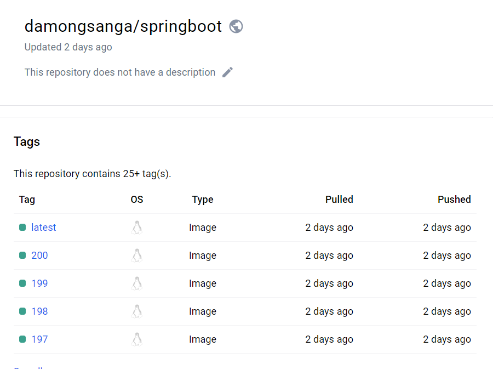Click the Linux penguin icon for latest tag
The width and height of the screenshot is (493, 369).
click(137, 228)
